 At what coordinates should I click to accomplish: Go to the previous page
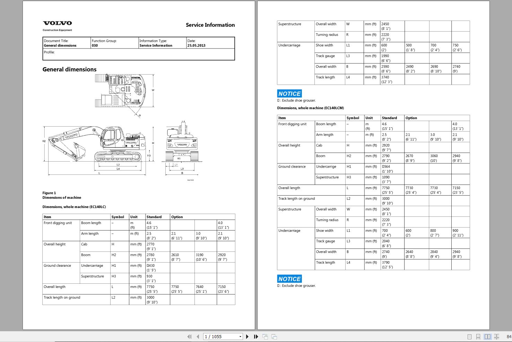[x=198, y=336]
